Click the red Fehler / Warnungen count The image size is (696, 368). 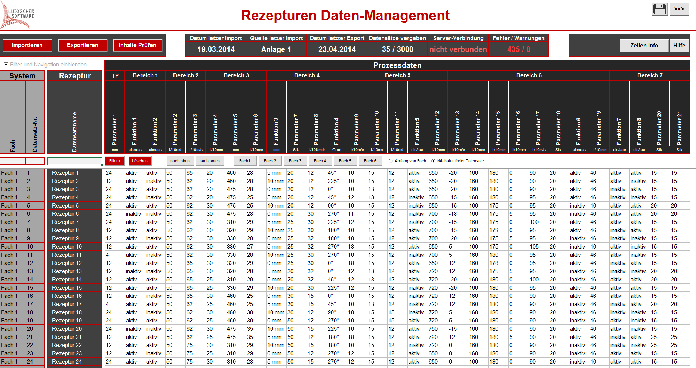click(x=518, y=49)
